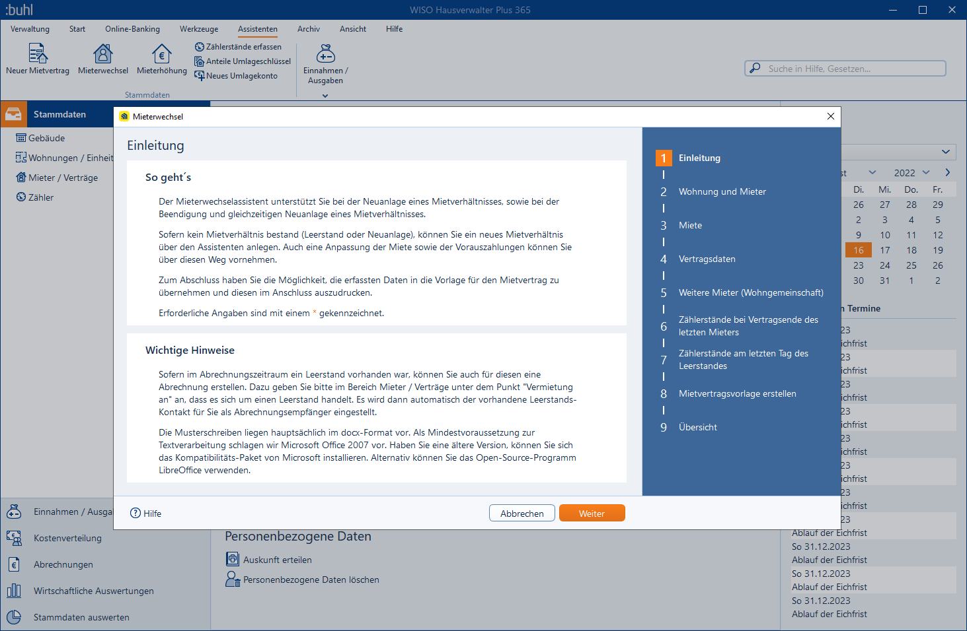
Task: Open the Werkzeuge tab
Action: (x=199, y=29)
